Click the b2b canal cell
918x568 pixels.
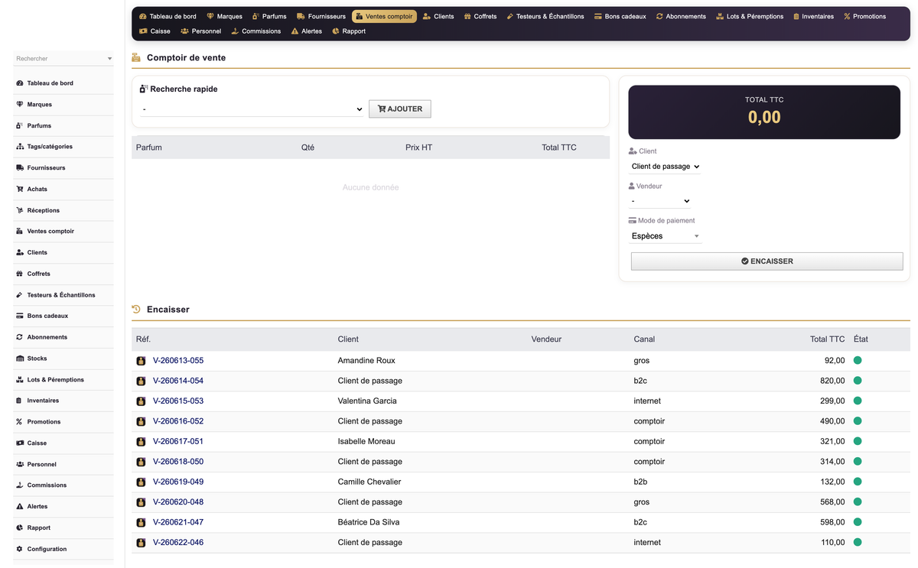641,482
